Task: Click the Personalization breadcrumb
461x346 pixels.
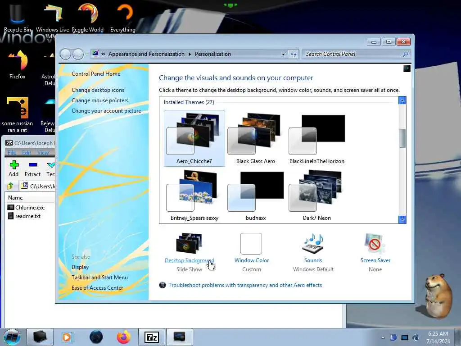Action: 213,54
